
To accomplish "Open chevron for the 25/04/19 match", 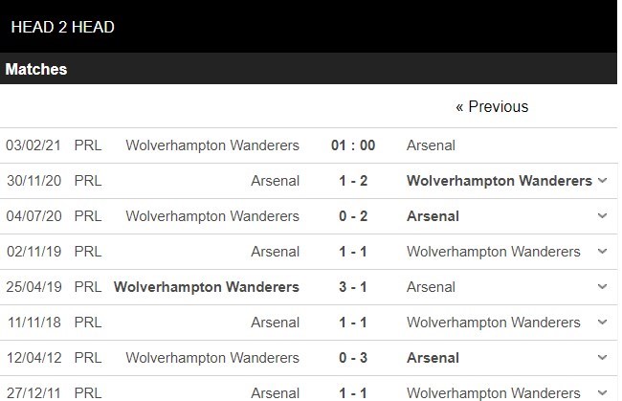I will pos(602,287).
